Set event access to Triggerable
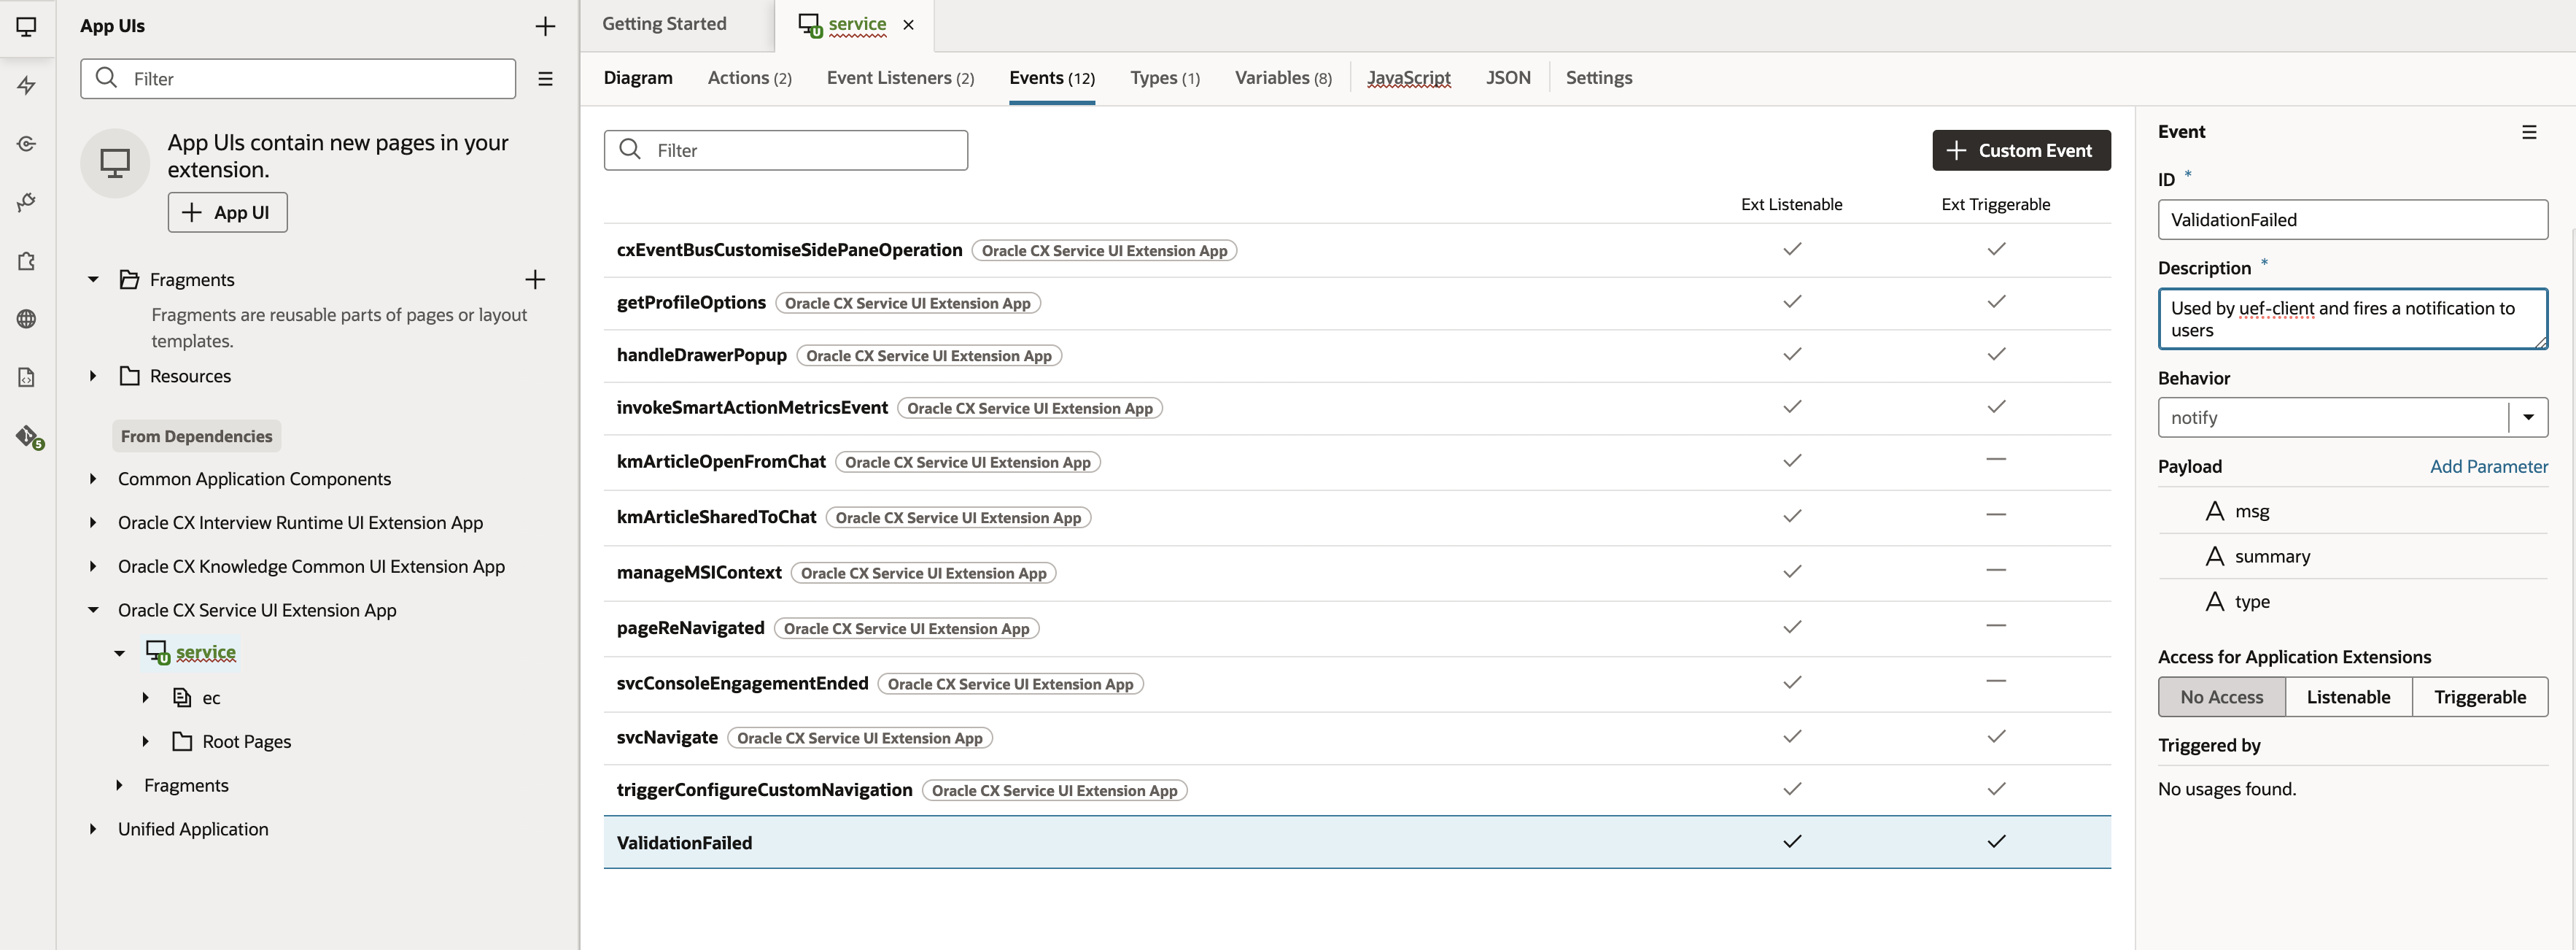This screenshot has height=950, width=2576. click(2481, 696)
